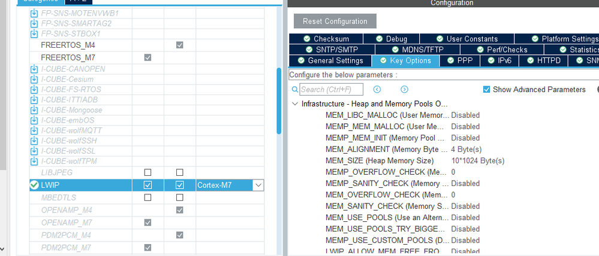Click the search magnifier icon
Viewport: 599px width, 256px height.
pyautogui.click(x=295, y=90)
